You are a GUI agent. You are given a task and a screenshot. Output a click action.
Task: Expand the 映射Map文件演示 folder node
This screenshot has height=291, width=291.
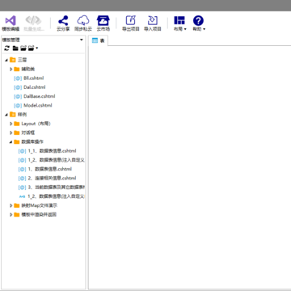(11, 205)
